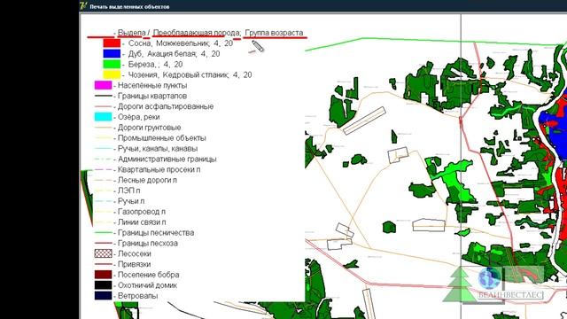
Task: Click the Линии связи л label
Action: pyautogui.click(x=142, y=222)
